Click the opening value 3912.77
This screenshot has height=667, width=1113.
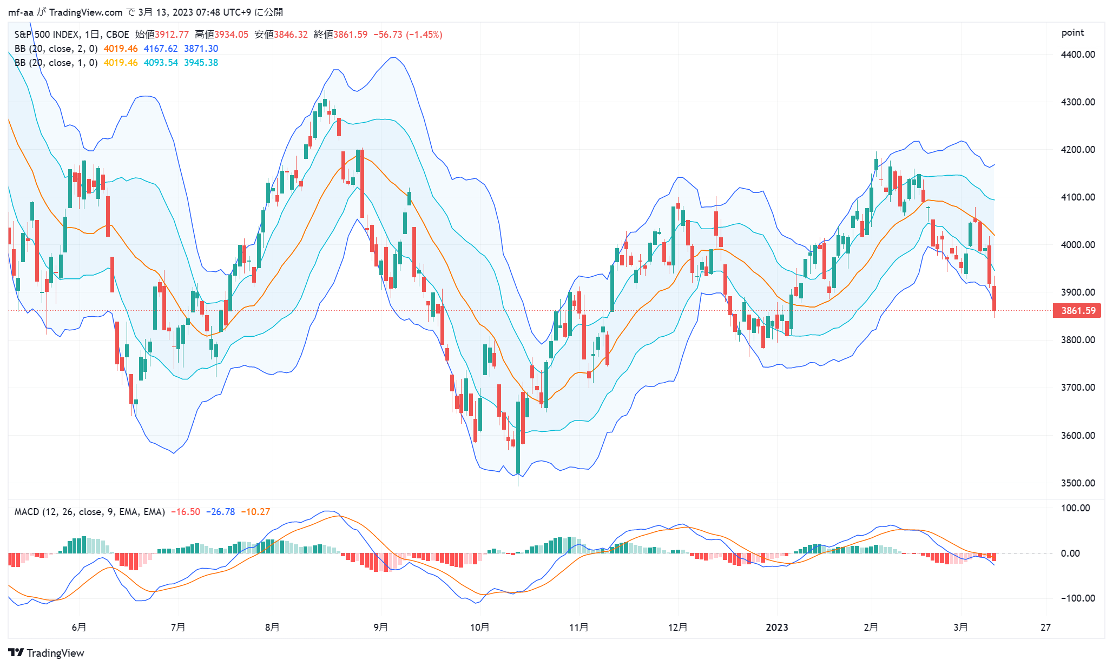[x=172, y=35]
